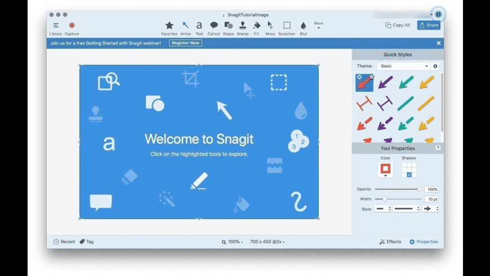Screen dimensions: 490x276
Task: Open Quick Styles theme gear settings
Action: click(x=435, y=66)
